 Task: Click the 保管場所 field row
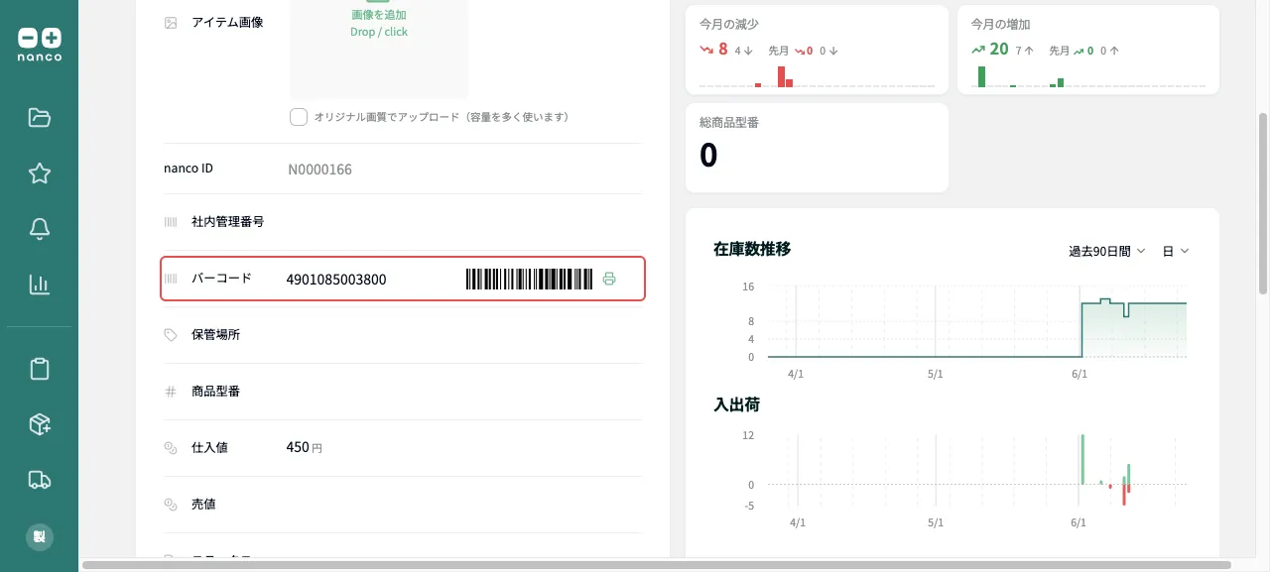pos(402,335)
